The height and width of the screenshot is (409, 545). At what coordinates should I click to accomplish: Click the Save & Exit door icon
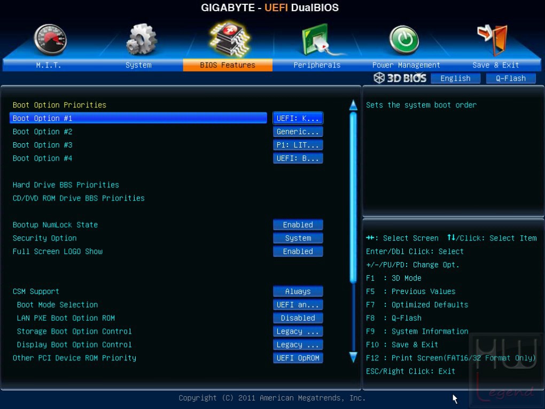(x=493, y=40)
